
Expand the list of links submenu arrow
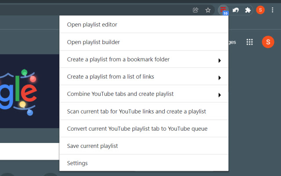(x=220, y=78)
